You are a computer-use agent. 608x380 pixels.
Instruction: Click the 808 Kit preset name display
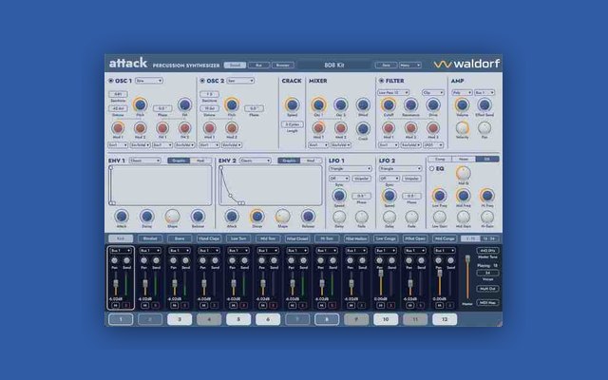coord(334,66)
